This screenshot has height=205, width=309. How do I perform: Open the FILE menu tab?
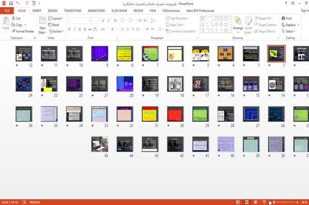pos(7,11)
